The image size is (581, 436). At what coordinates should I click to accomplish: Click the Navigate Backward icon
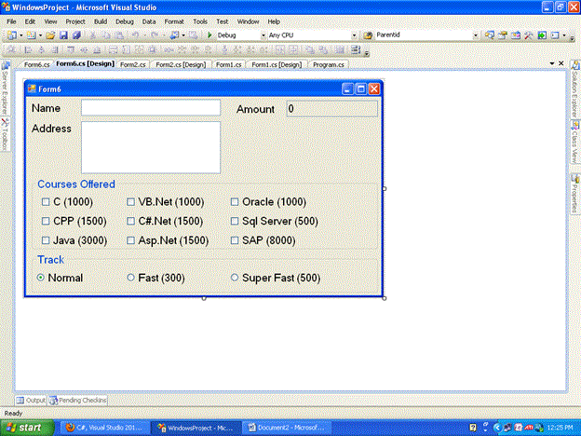174,35
